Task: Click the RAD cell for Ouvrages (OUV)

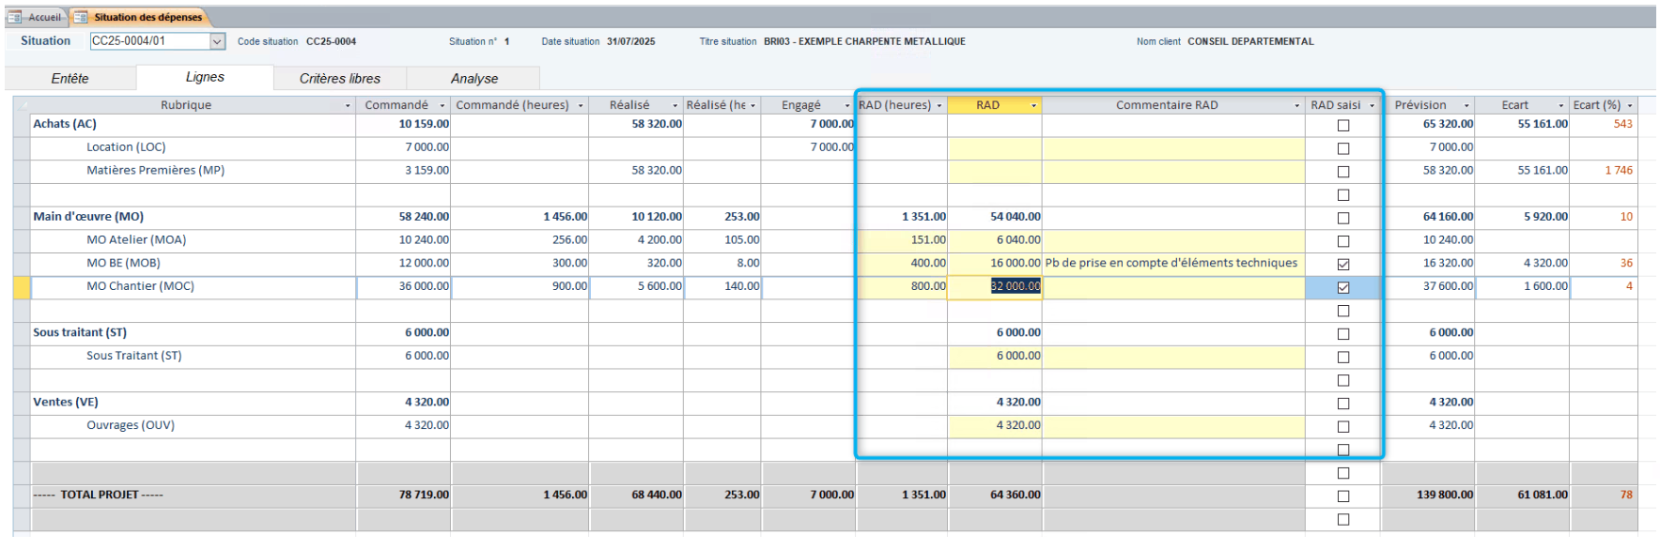Action: point(994,426)
